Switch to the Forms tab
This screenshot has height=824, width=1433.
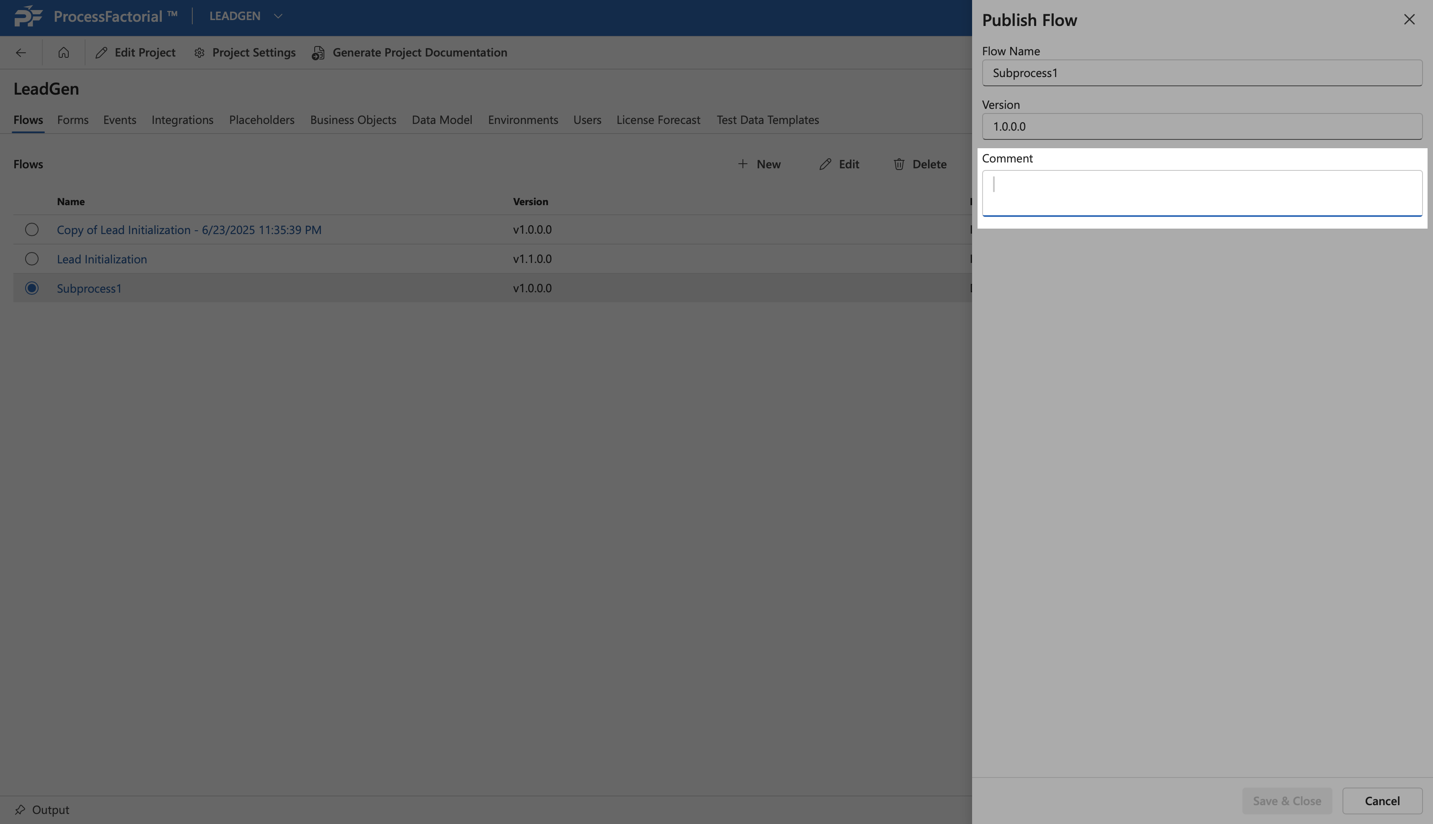(72, 120)
